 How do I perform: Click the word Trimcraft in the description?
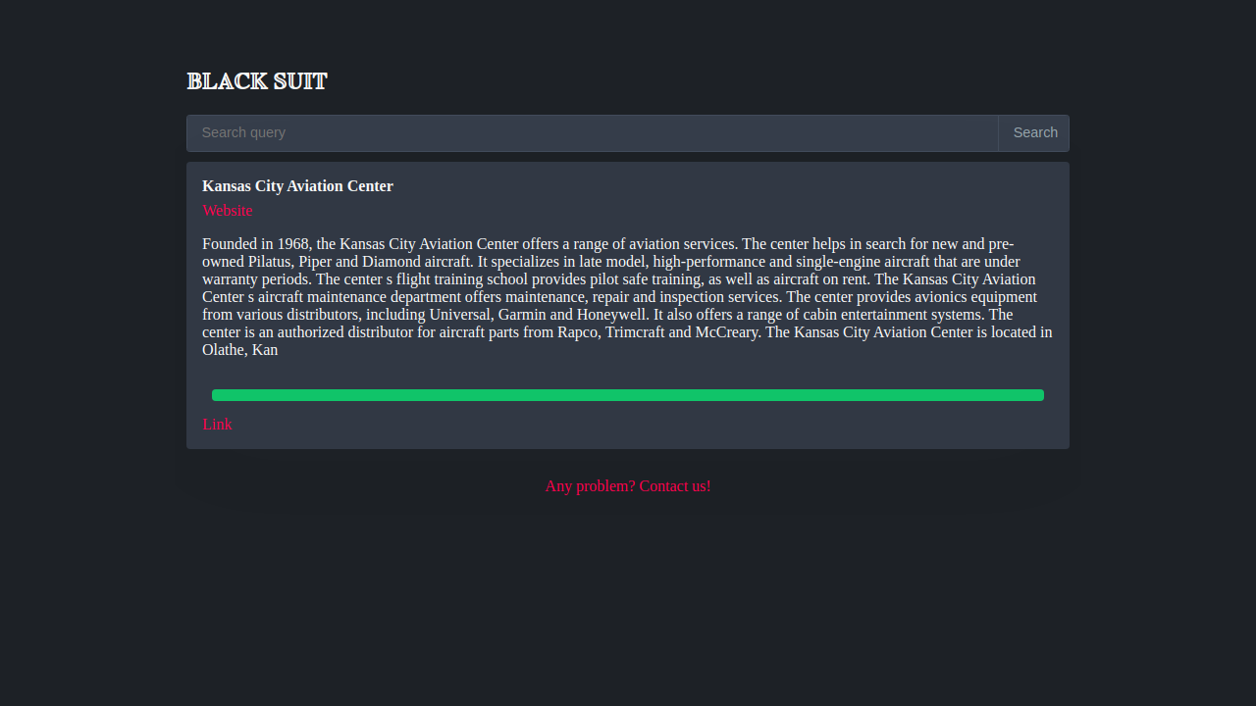(635, 332)
